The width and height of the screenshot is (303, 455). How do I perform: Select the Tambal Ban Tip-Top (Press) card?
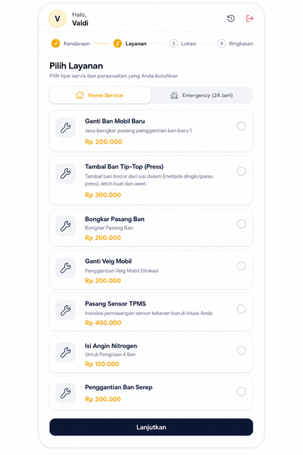[x=151, y=181]
